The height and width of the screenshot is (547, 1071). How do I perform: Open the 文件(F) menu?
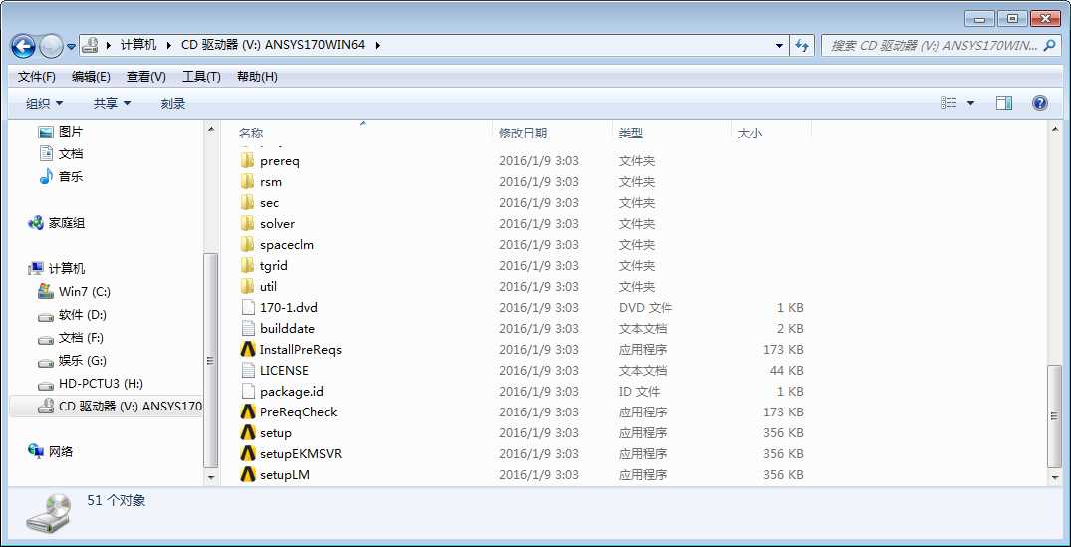36,77
